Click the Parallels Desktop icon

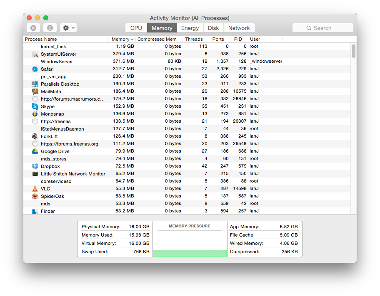click(x=35, y=84)
